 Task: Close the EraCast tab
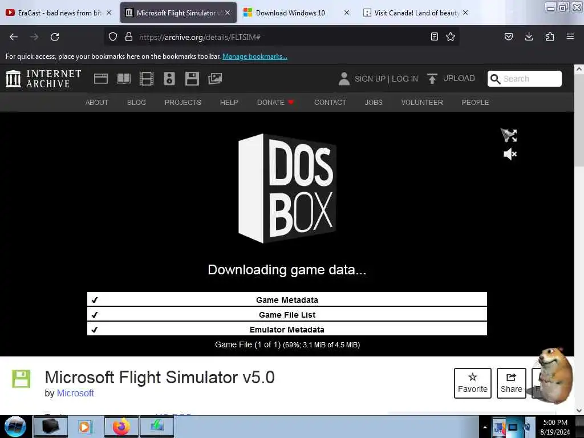tap(109, 13)
